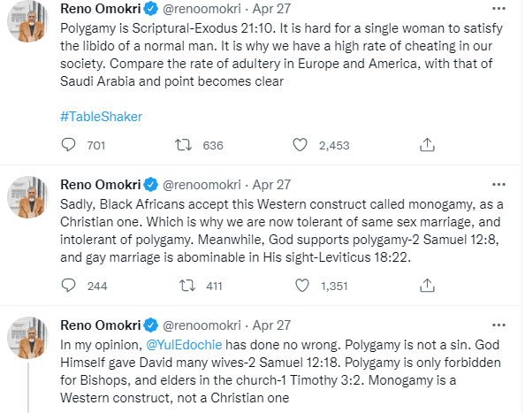Click the verified badge on the third tweet
The width and height of the screenshot is (525, 413).
151,325
